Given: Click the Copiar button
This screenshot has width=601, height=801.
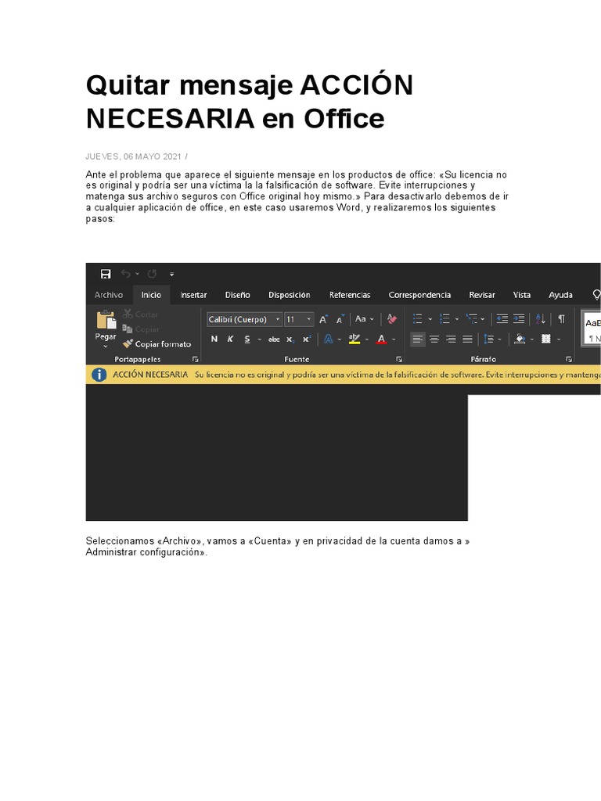Looking at the screenshot, I should click(x=141, y=329).
